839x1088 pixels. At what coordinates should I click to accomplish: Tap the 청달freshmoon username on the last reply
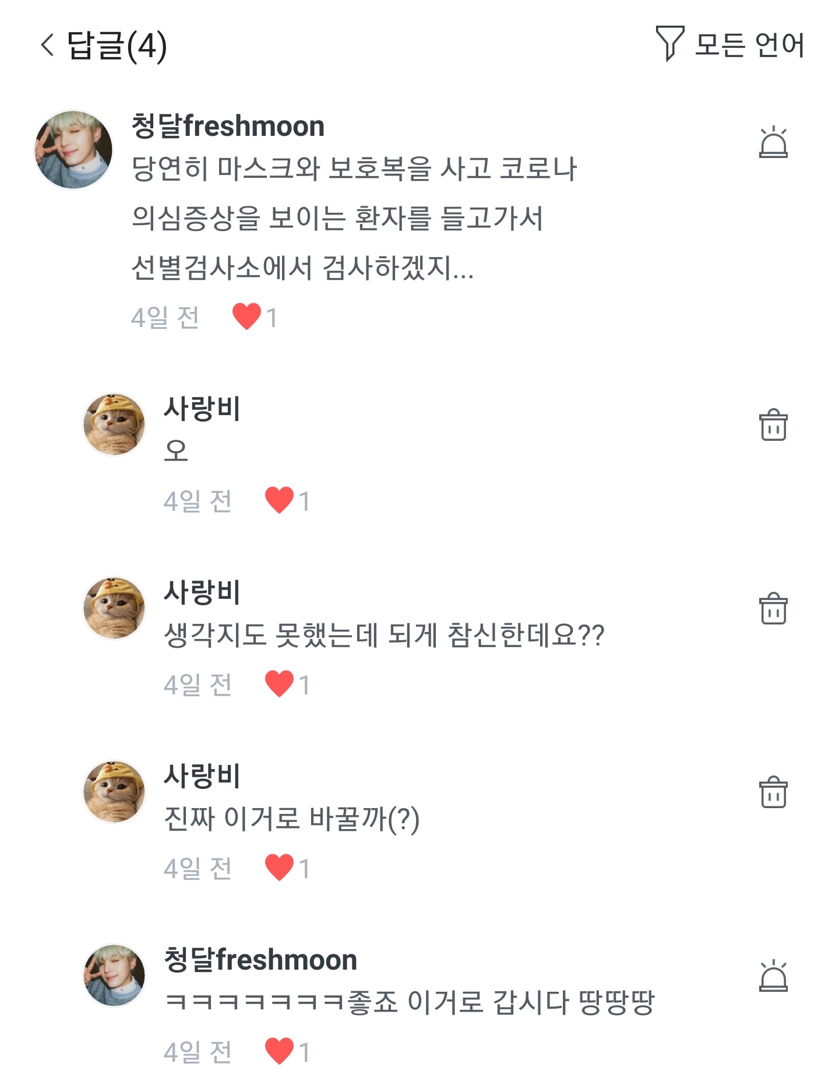(260, 960)
